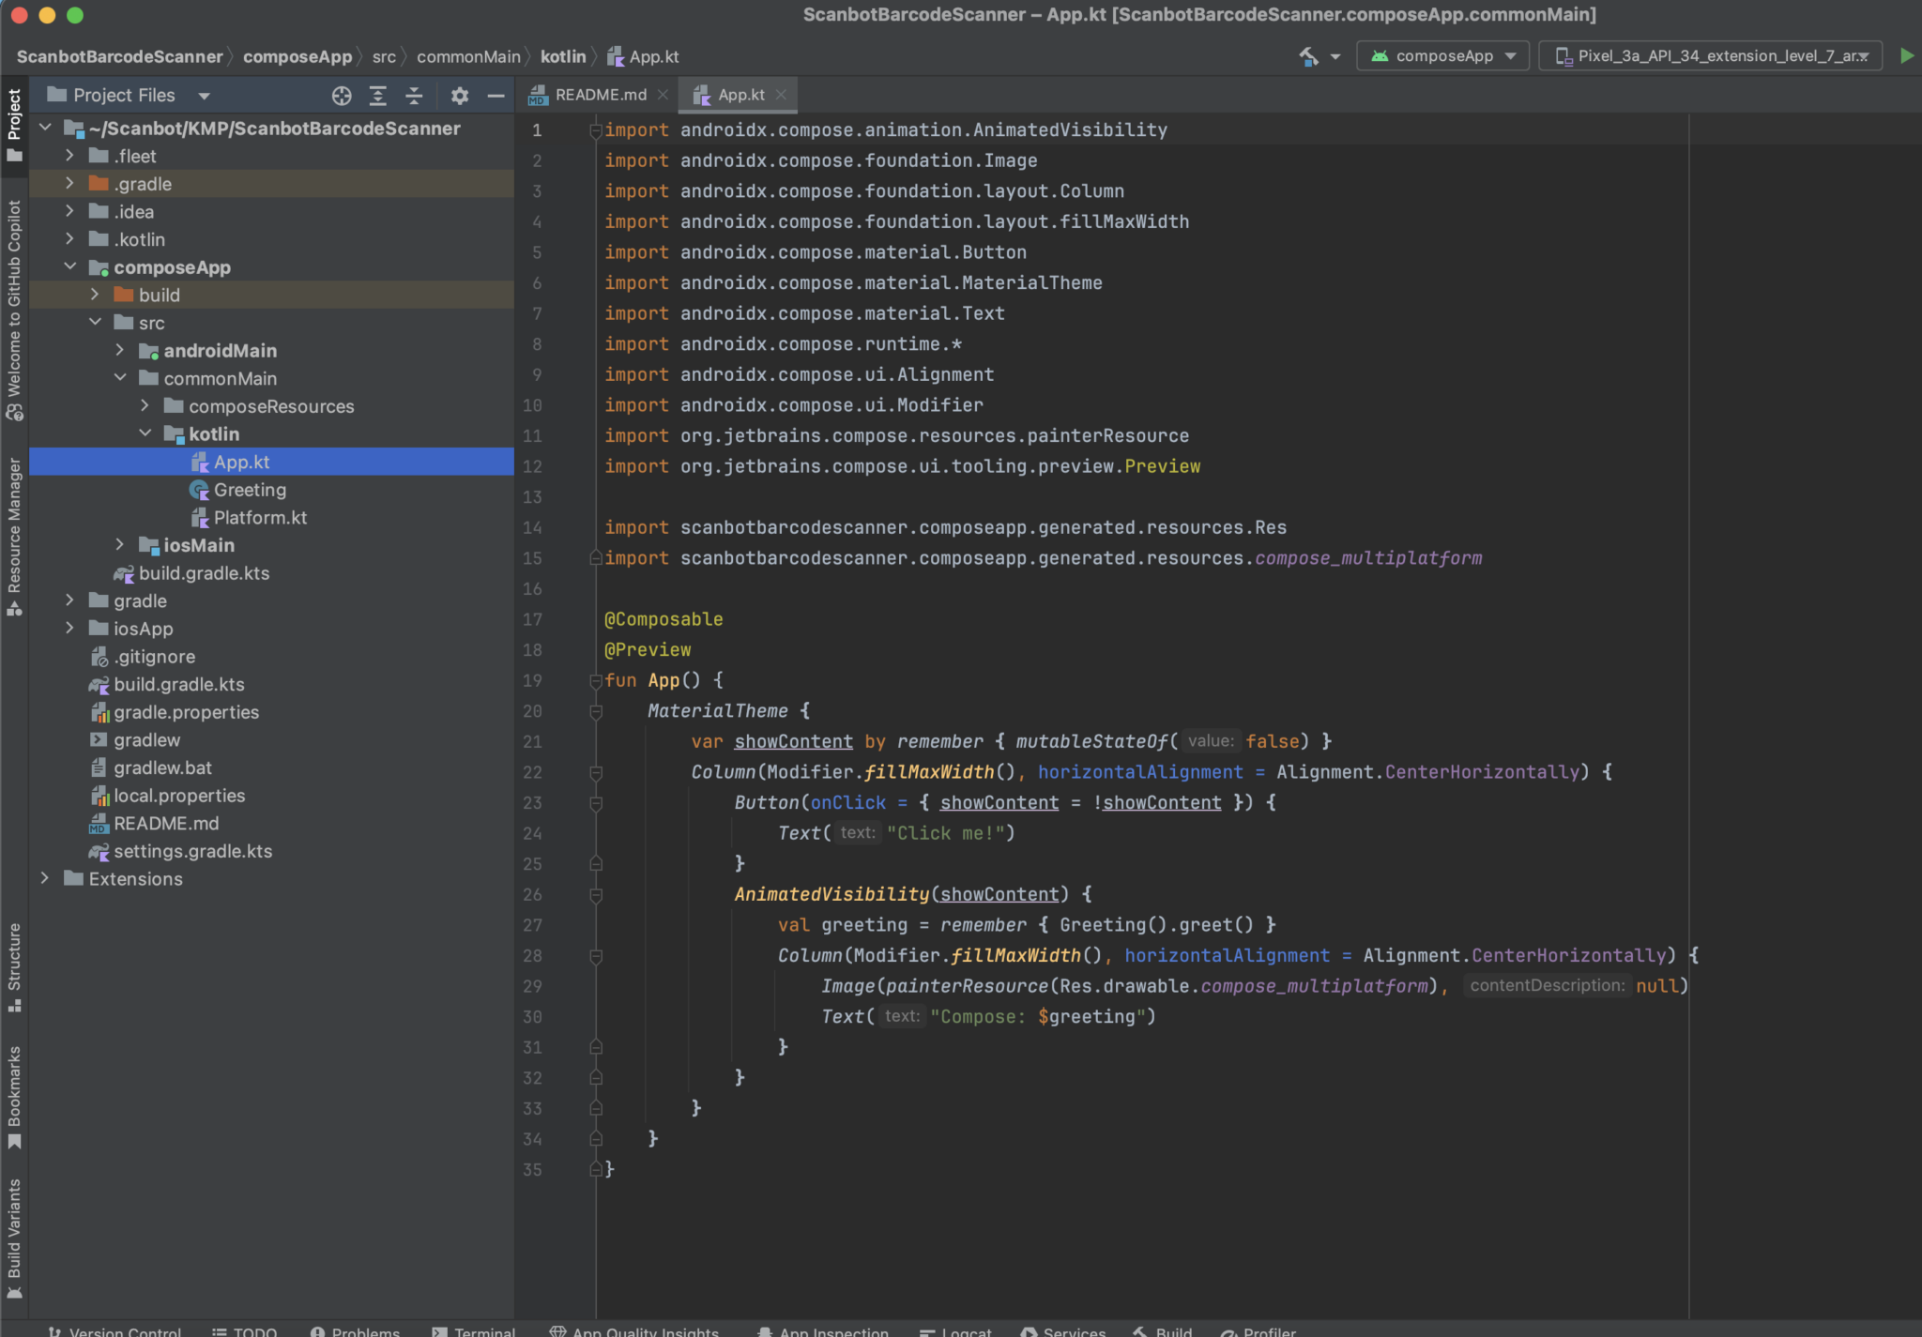The height and width of the screenshot is (1337, 1922).
Task: Toggle the code fold arrow on line 19
Action: coord(597,680)
